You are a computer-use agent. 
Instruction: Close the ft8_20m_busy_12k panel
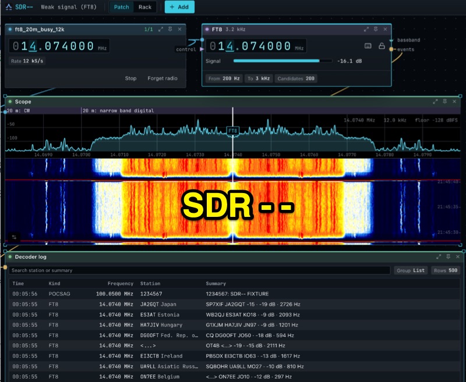coord(180,29)
